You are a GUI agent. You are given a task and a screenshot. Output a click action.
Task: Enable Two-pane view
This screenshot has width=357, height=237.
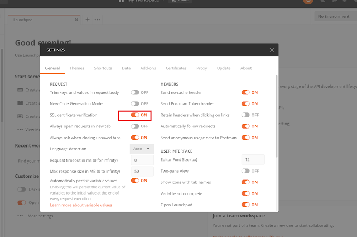[x=245, y=171]
